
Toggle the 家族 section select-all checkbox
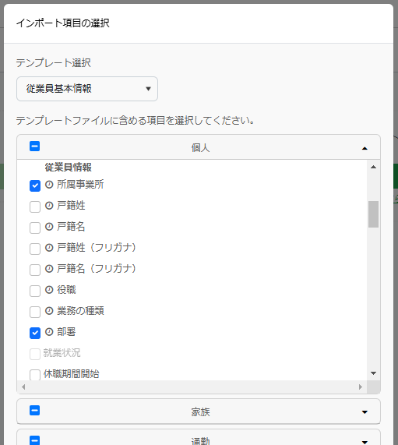(x=34, y=411)
